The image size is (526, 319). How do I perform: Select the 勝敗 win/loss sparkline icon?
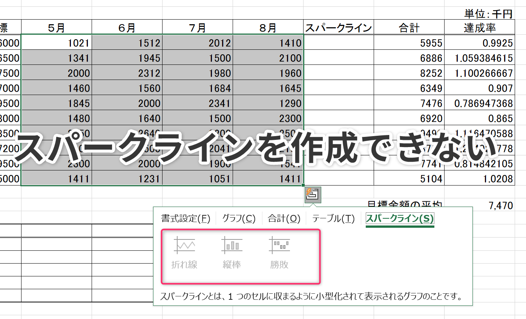click(x=279, y=245)
